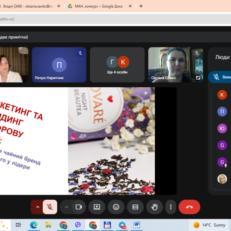The height and width of the screenshot is (231, 231).
Task: Click the mute all button in Люди panel
Action: point(220,77)
